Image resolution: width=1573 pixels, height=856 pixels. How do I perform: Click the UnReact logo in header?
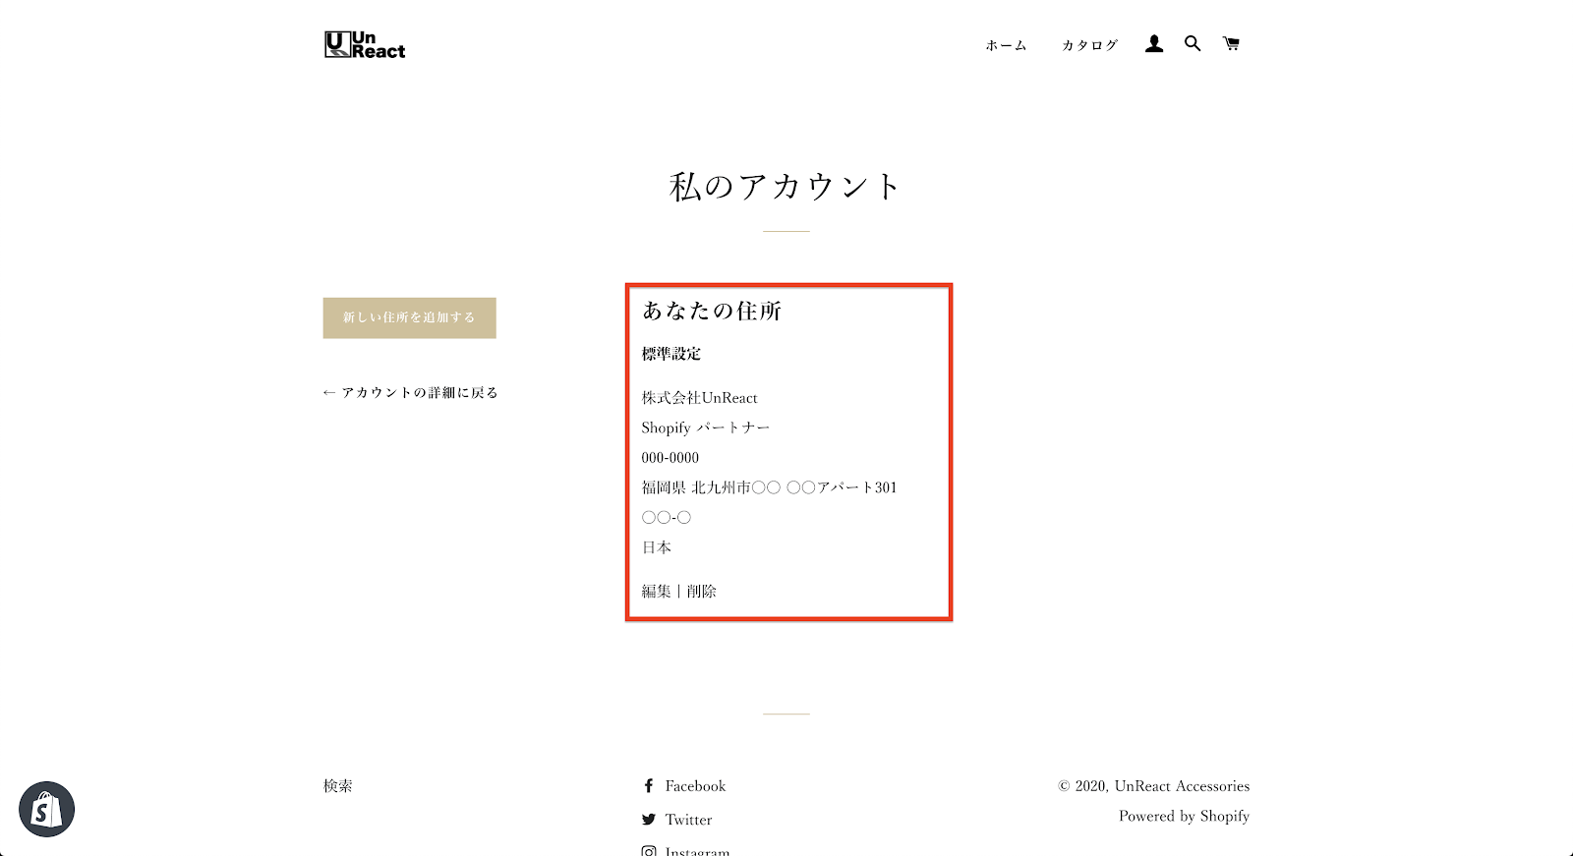pyautogui.click(x=365, y=45)
